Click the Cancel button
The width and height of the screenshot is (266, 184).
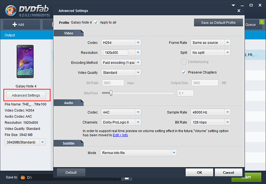click(x=228, y=173)
